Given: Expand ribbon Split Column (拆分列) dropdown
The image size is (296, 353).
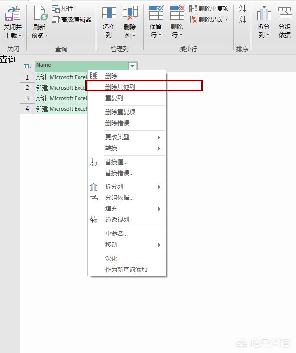Looking at the screenshot, I should point(268,35).
